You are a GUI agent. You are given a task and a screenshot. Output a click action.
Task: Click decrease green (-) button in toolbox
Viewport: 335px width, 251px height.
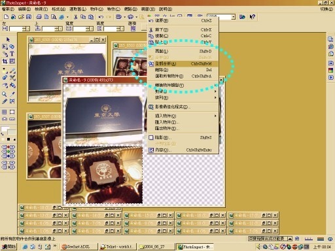(5, 152)
